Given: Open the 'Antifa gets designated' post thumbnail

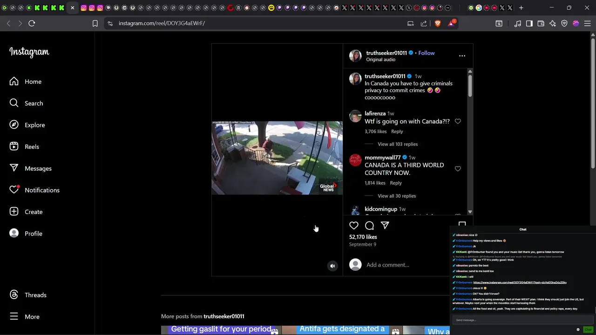Looking at the screenshot, I should [x=341, y=330].
